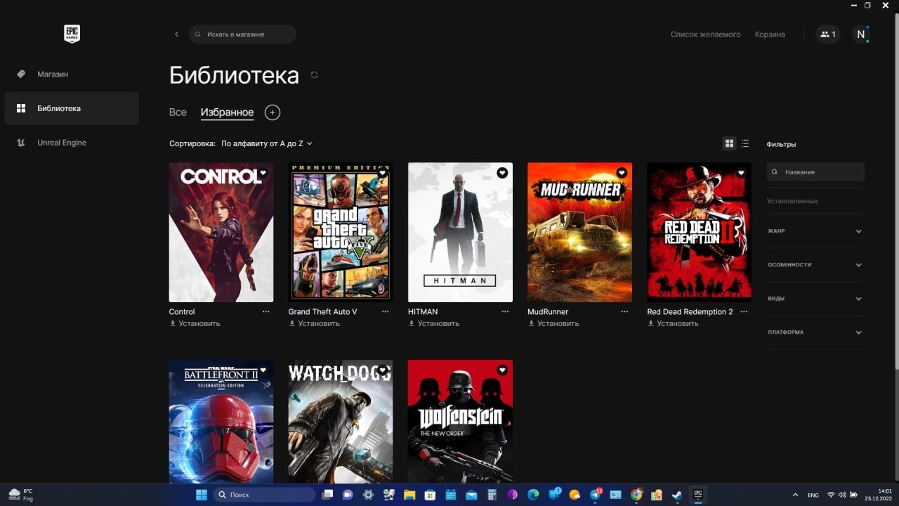Expand the ОСОБЕННОСТИ filter section
Viewport: 899px width, 506px height.
click(x=815, y=265)
